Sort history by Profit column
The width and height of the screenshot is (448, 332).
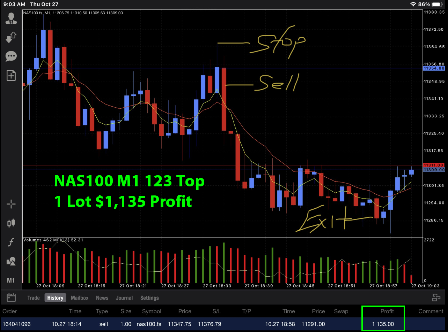(387, 311)
